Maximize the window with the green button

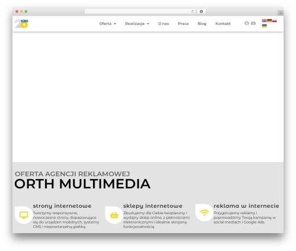pos(26,11)
